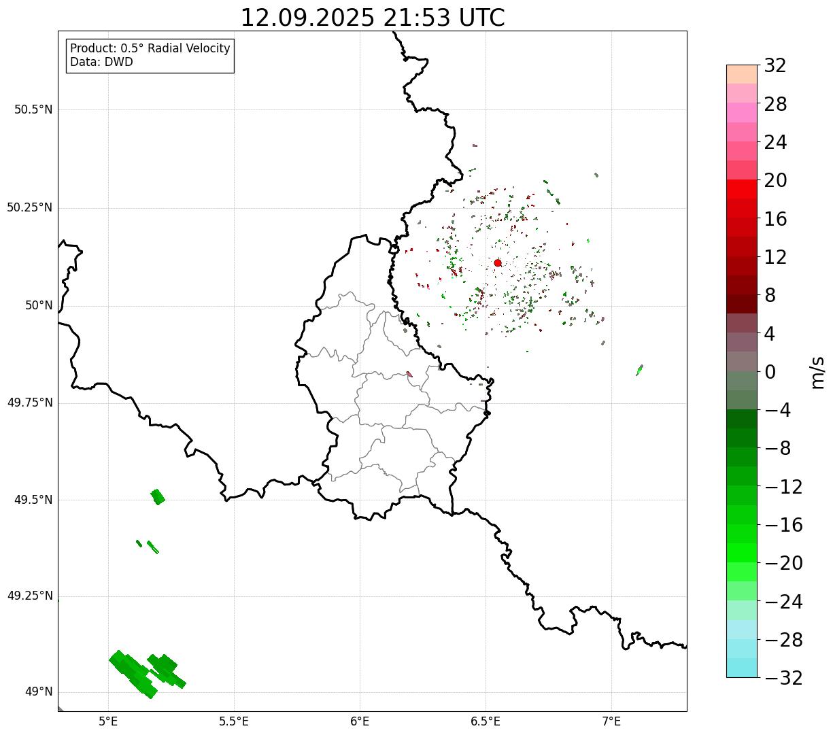The height and width of the screenshot is (735, 833).
Task: Pick the darkest green swatch just below −4
Action: coord(742,419)
